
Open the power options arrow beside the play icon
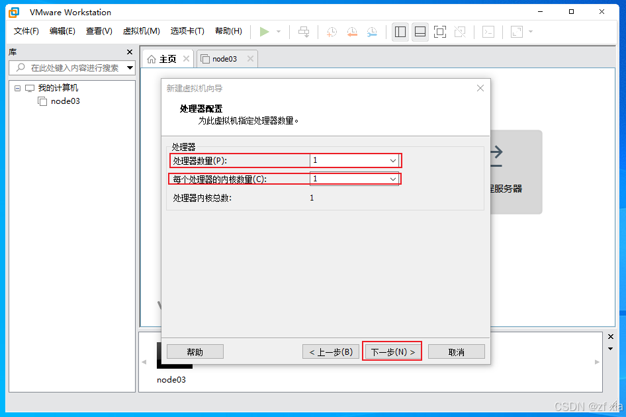click(x=279, y=32)
